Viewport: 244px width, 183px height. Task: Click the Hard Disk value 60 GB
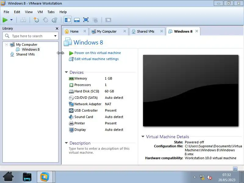[109, 91]
